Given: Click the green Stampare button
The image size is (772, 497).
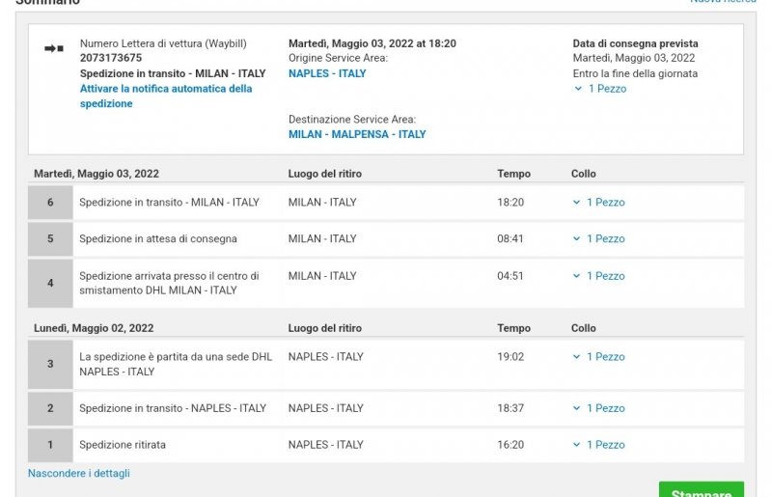Looking at the screenshot, I should (x=702, y=489).
